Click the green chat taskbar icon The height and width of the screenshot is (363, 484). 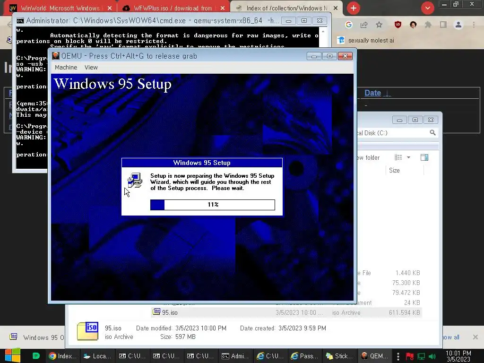click(36, 356)
